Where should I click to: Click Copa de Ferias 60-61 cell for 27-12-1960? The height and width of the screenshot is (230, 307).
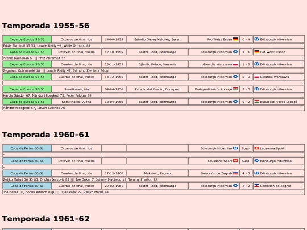[x=27, y=173]
